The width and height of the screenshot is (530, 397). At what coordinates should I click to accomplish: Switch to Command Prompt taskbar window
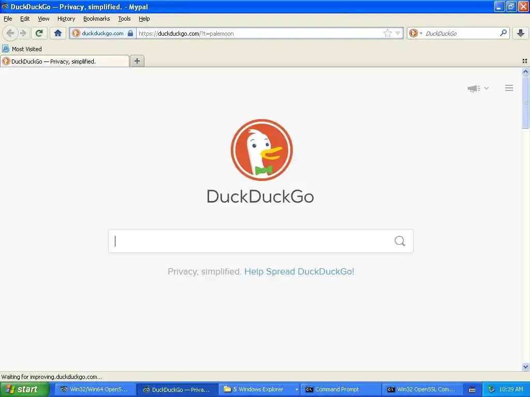pos(341,390)
